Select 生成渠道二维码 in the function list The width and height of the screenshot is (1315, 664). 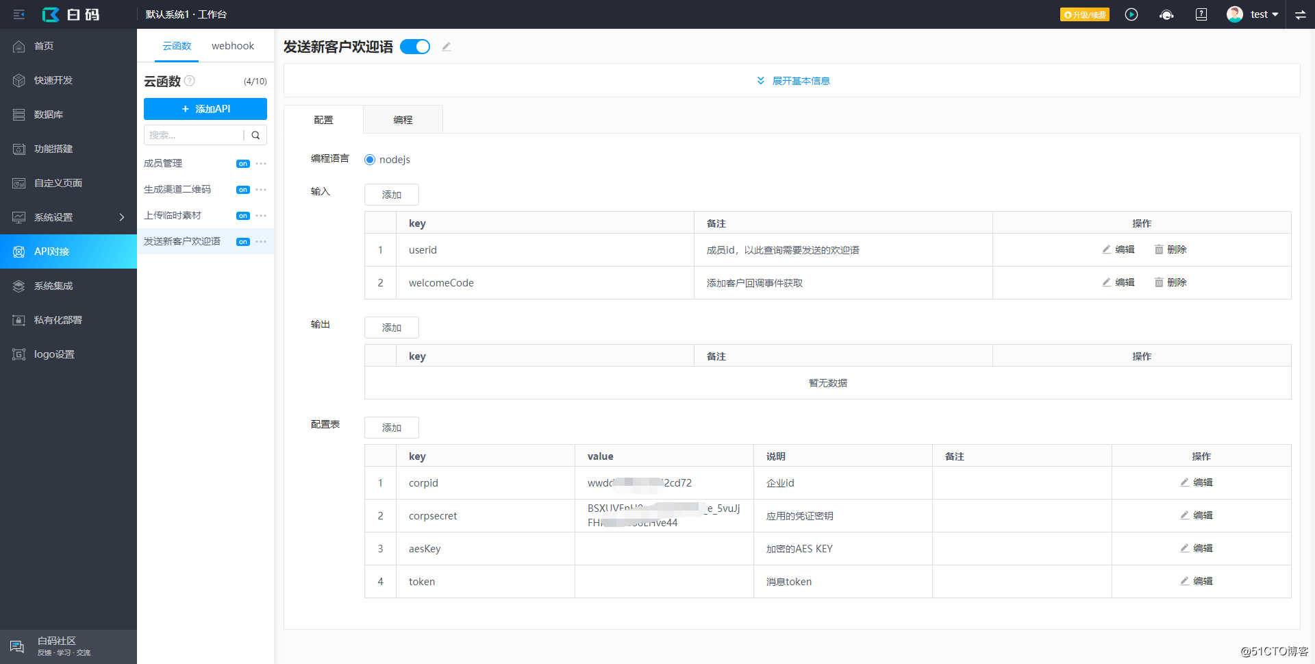coord(177,189)
